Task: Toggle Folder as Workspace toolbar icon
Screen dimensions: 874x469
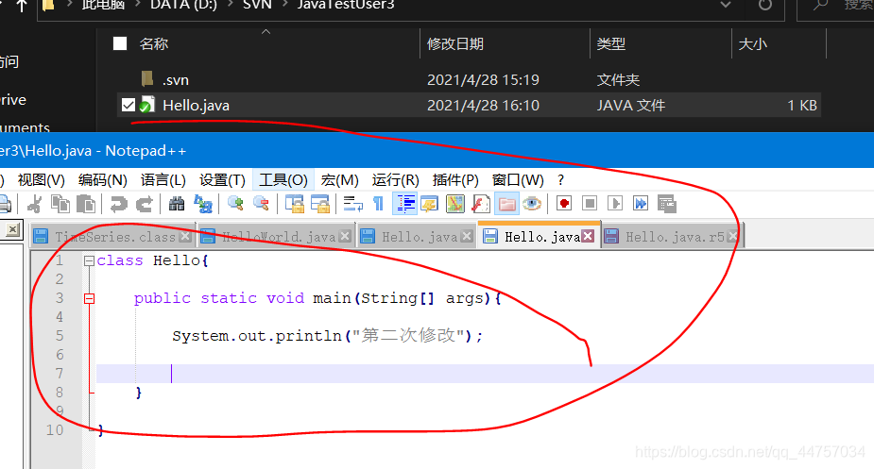Action: pos(506,204)
